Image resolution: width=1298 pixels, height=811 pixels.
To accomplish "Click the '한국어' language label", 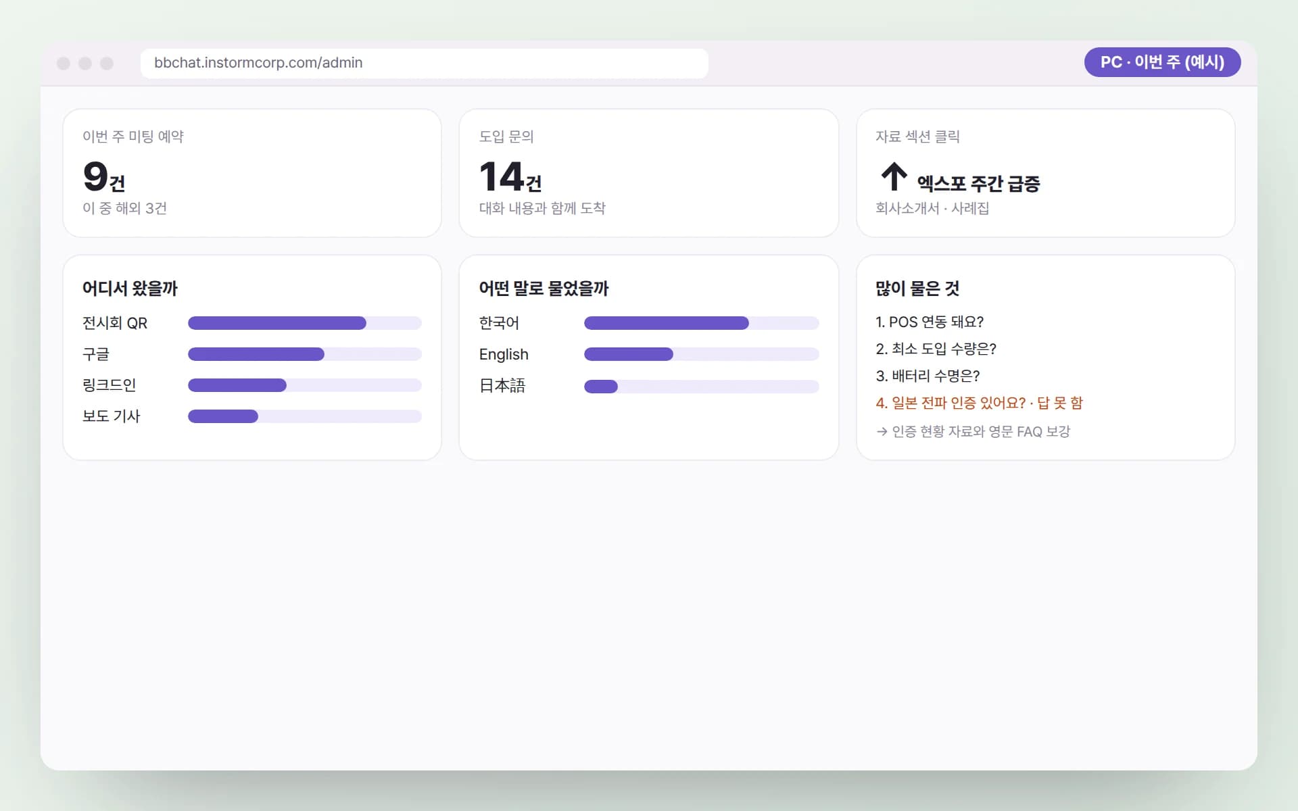I will (x=499, y=323).
